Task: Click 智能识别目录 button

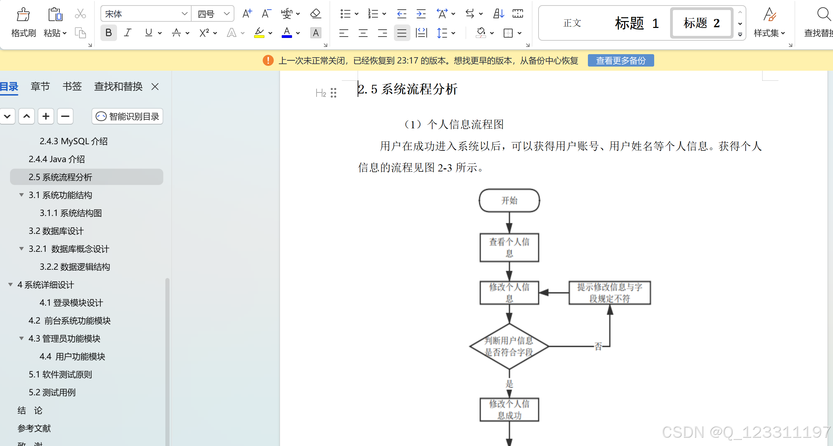Action: point(127,116)
